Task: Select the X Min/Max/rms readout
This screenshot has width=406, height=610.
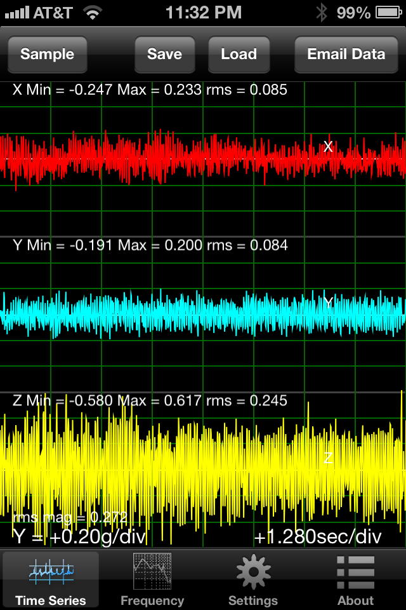Action: tap(150, 90)
